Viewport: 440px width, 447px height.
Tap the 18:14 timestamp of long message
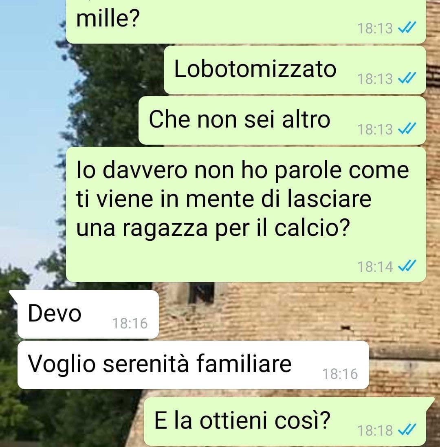tap(375, 267)
